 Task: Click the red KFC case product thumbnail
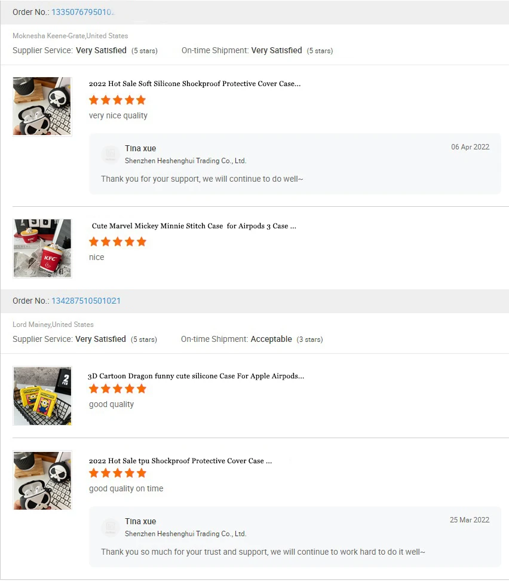[42, 248]
